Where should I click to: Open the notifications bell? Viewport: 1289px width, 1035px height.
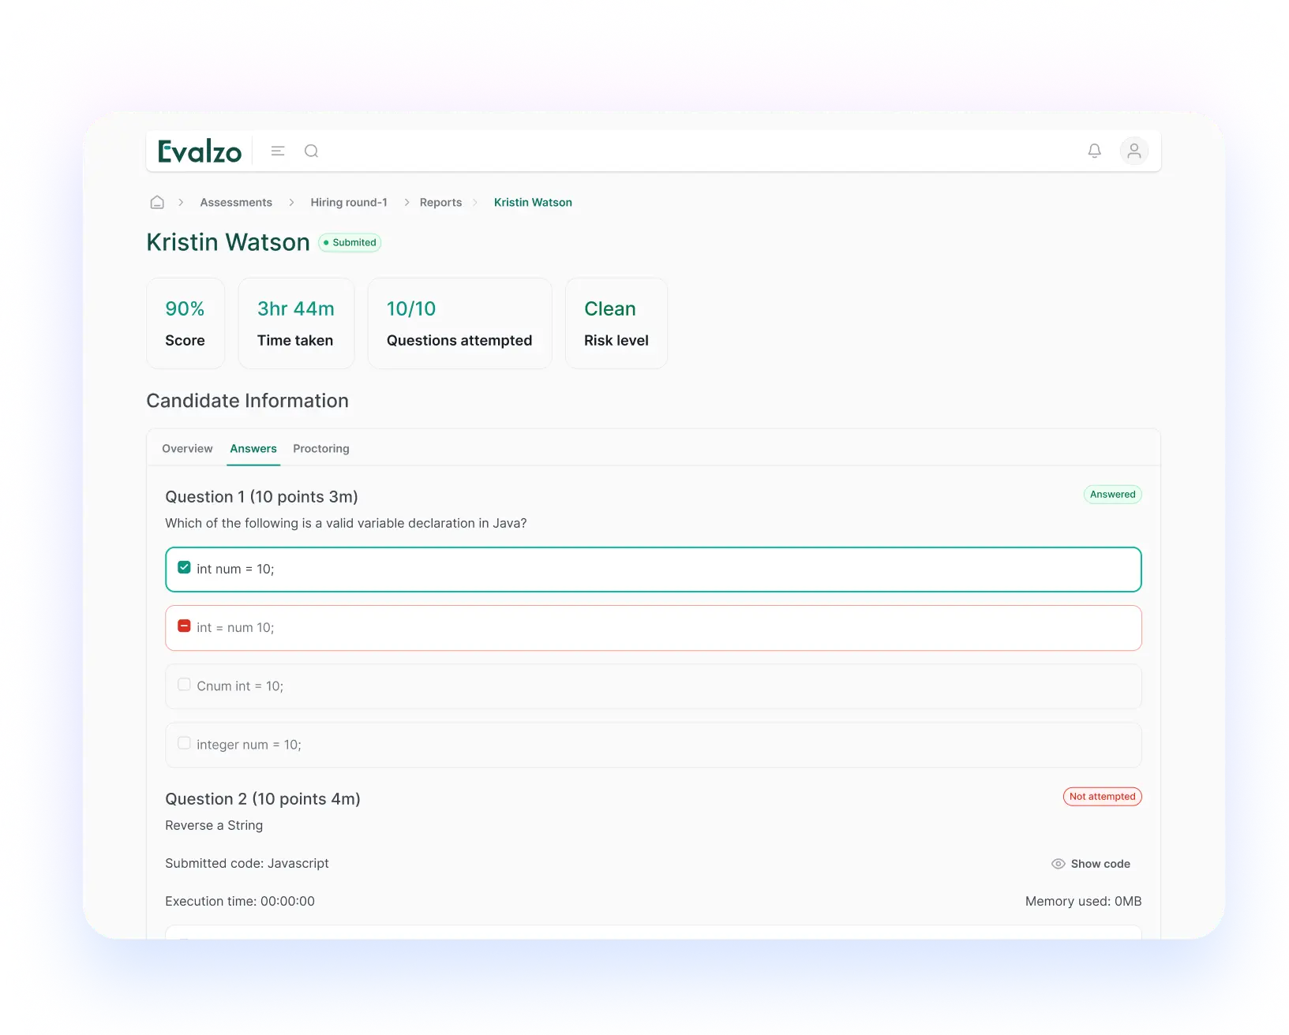[1094, 151]
